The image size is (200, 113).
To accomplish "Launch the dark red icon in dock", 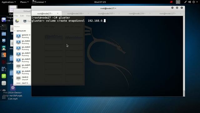I will (x=4, y=62).
